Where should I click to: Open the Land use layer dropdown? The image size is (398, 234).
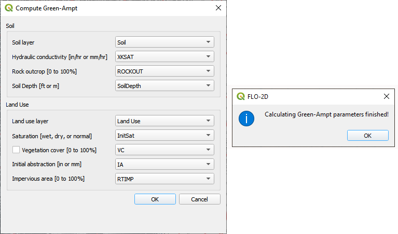pyautogui.click(x=164, y=121)
